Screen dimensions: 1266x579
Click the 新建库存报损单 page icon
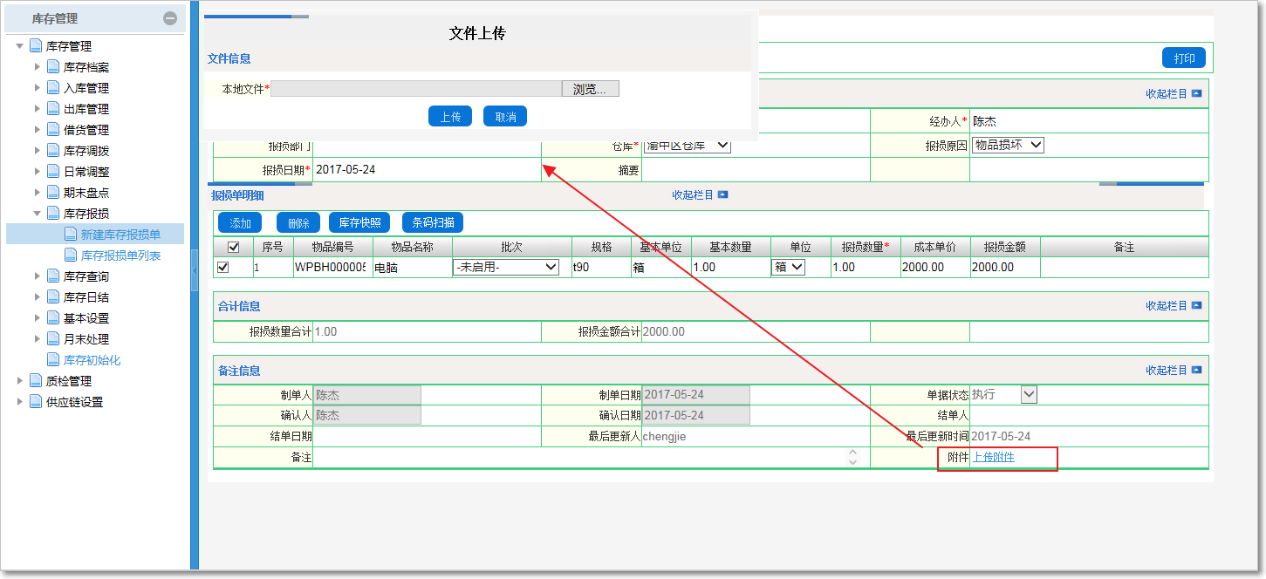pos(71,235)
